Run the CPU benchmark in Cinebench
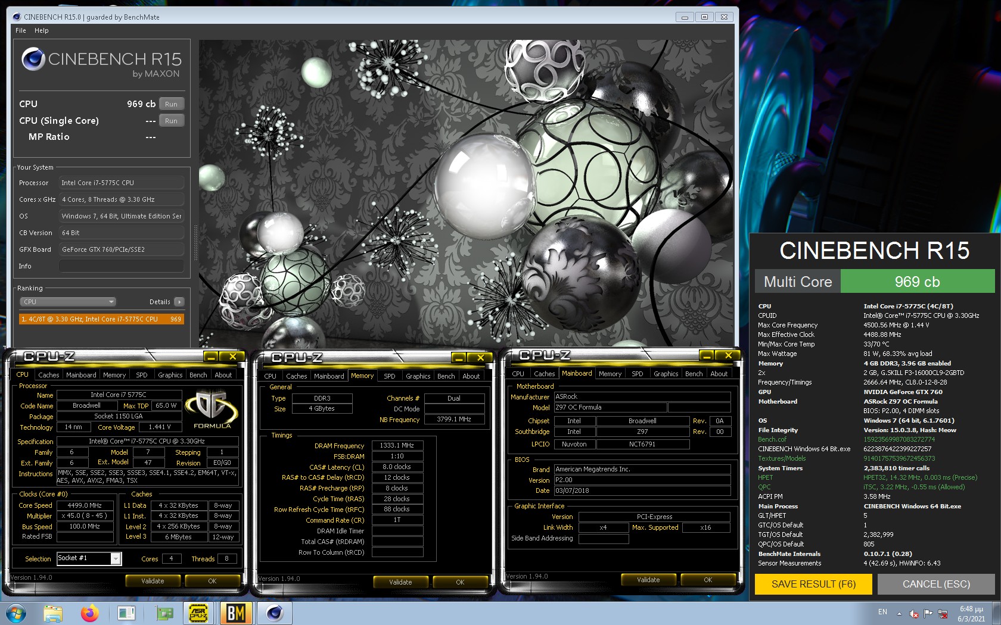This screenshot has height=625, width=1001. (171, 104)
